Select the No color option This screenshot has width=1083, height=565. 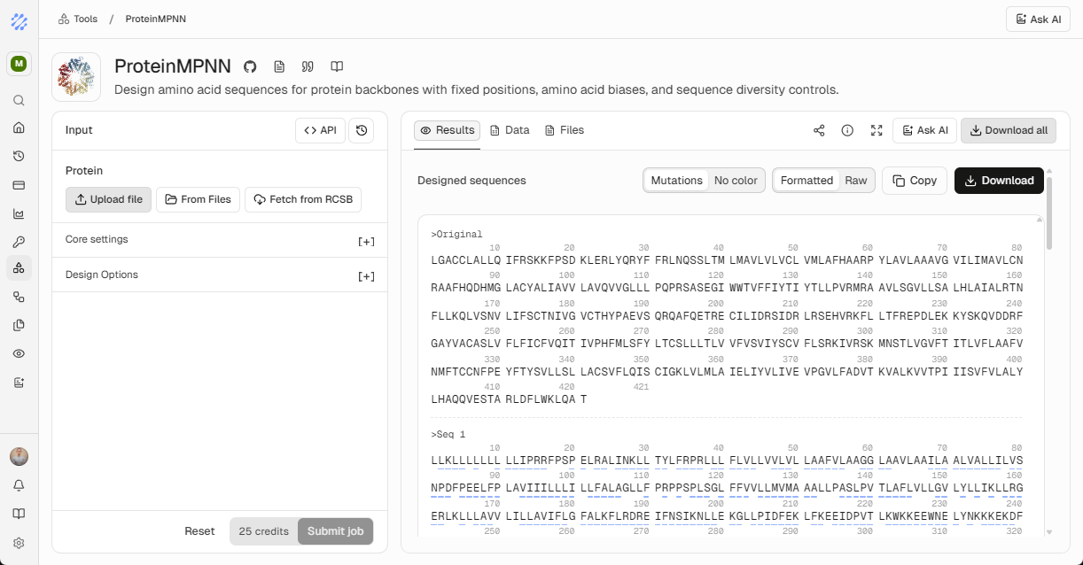(x=736, y=181)
